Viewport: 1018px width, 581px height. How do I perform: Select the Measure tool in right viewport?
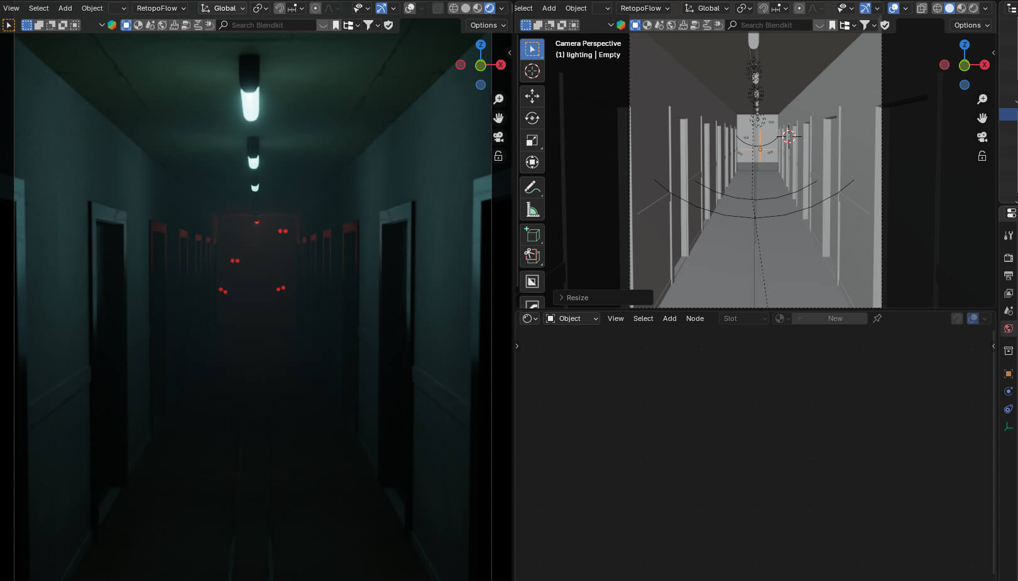pos(532,209)
